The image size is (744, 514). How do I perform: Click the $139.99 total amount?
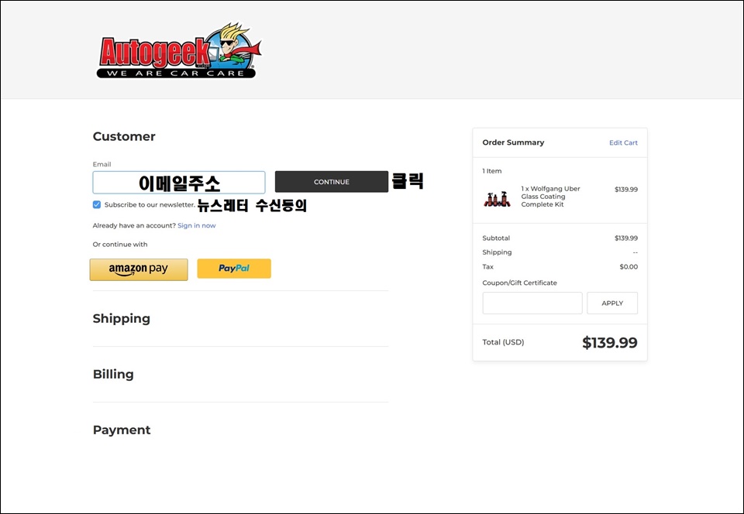(610, 342)
